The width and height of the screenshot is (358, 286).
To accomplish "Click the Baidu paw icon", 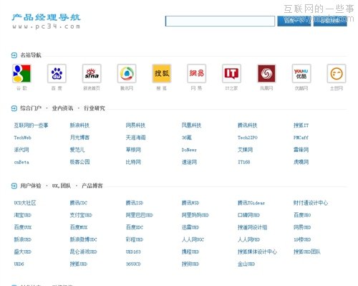I will pyautogui.click(x=57, y=73).
